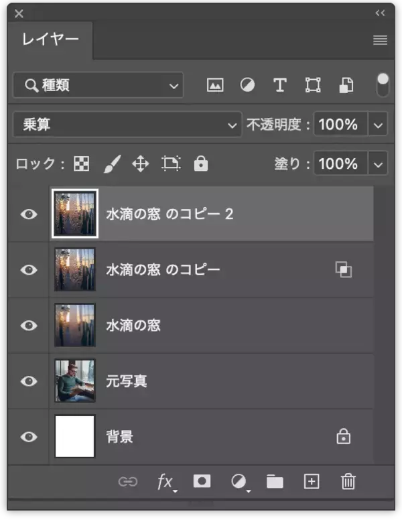This screenshot has height=520, width=402.
Task: Filter for type layers icon
Action: tap(279, 85)
